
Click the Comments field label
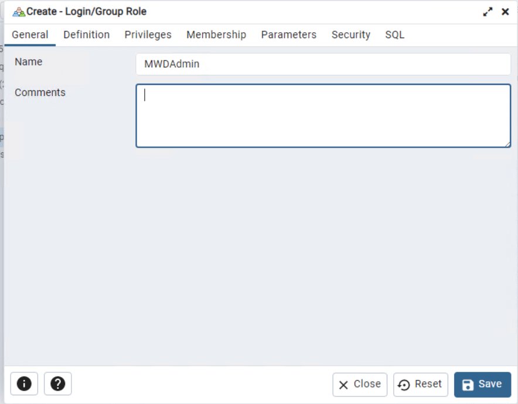[40, 93]
